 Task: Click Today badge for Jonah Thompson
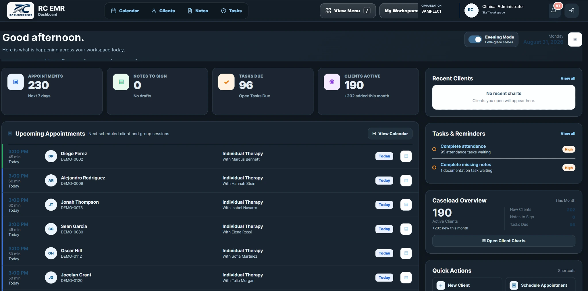[384, 205]
